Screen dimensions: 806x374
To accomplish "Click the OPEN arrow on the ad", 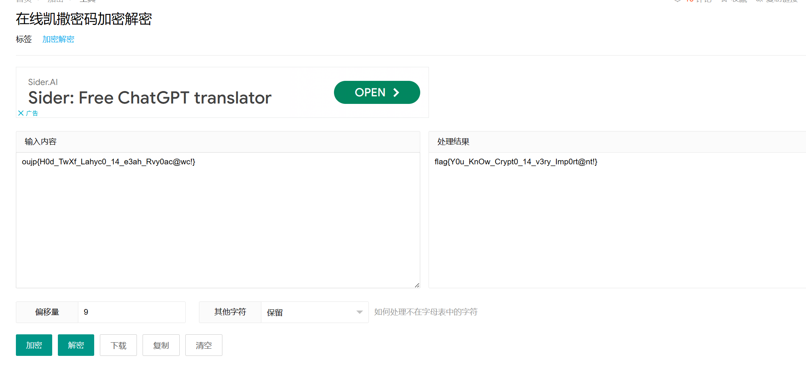I will [396, 92].
